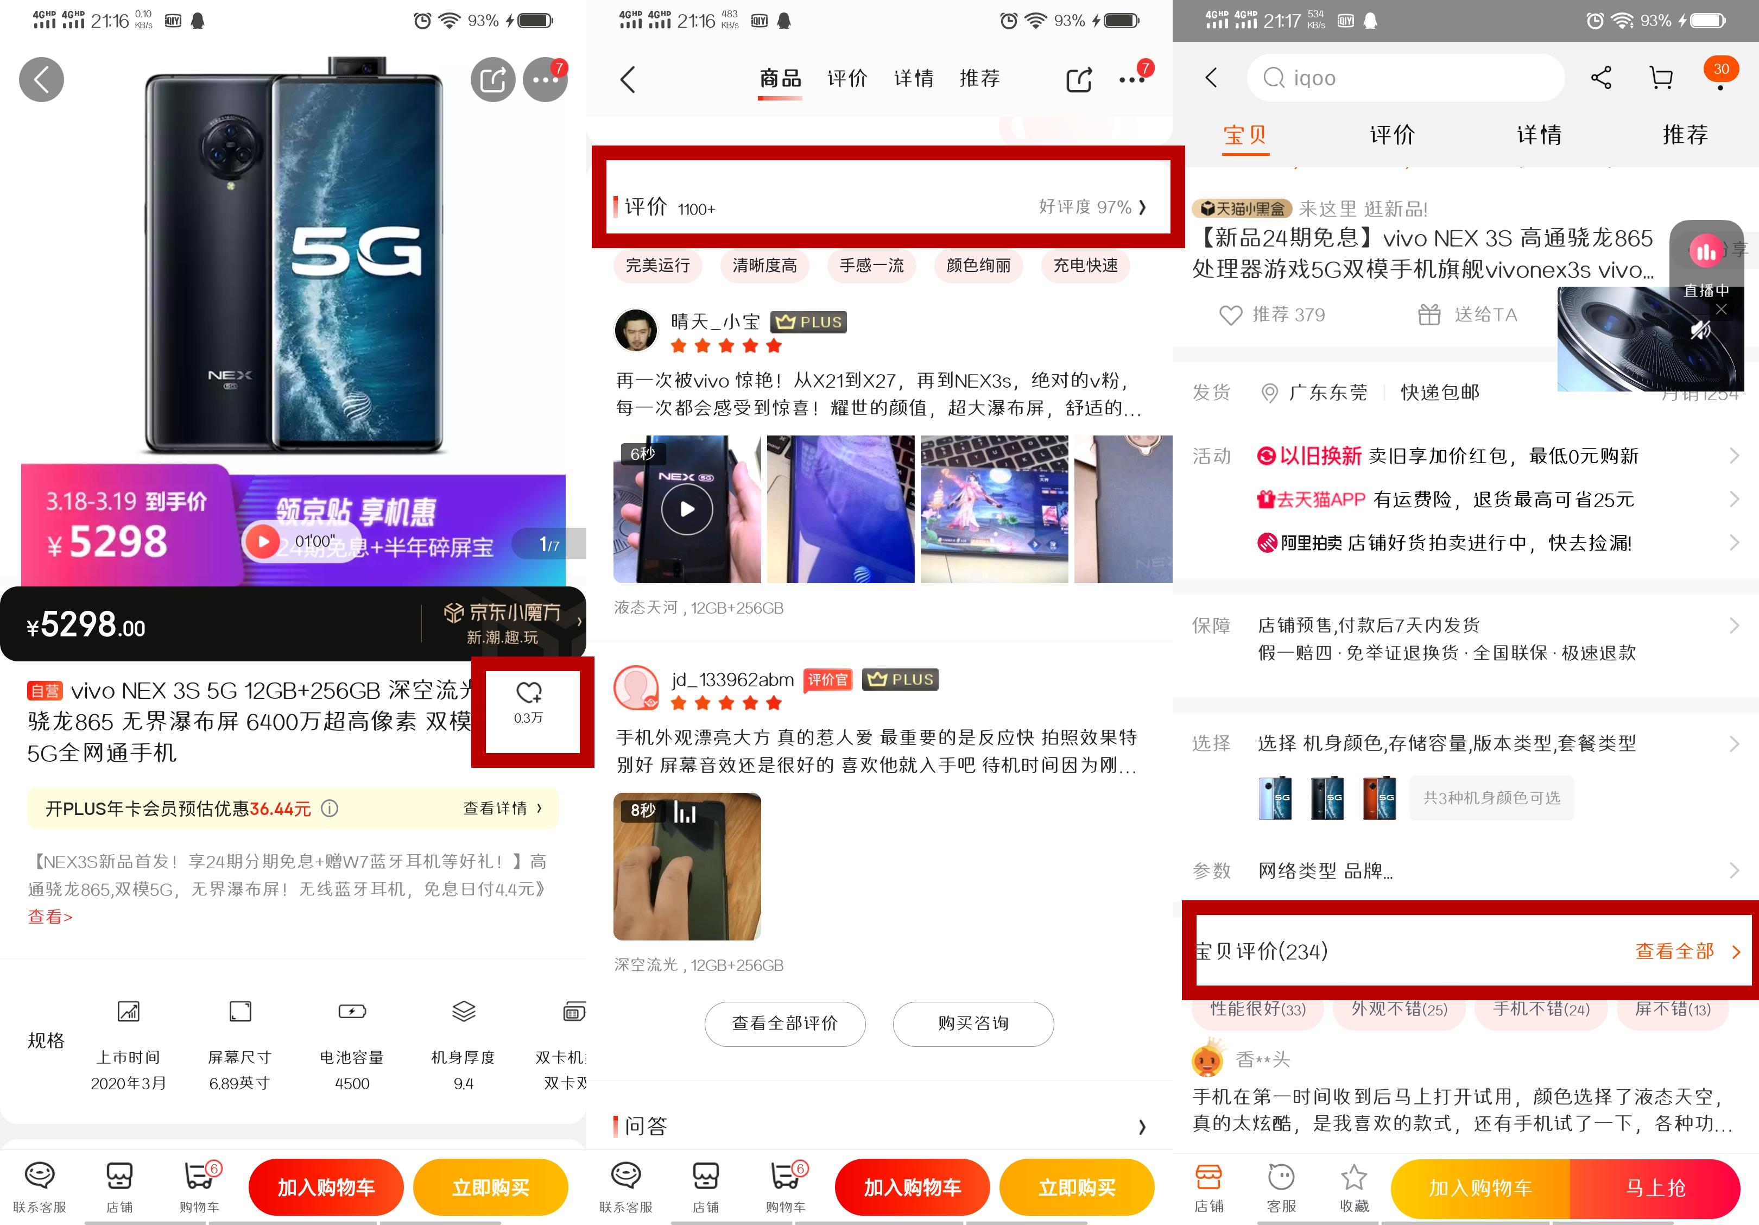The height and width of the screenshot is (1225, 1759).
Task: Open the red 查看> promo link
Action: [50, 916]
